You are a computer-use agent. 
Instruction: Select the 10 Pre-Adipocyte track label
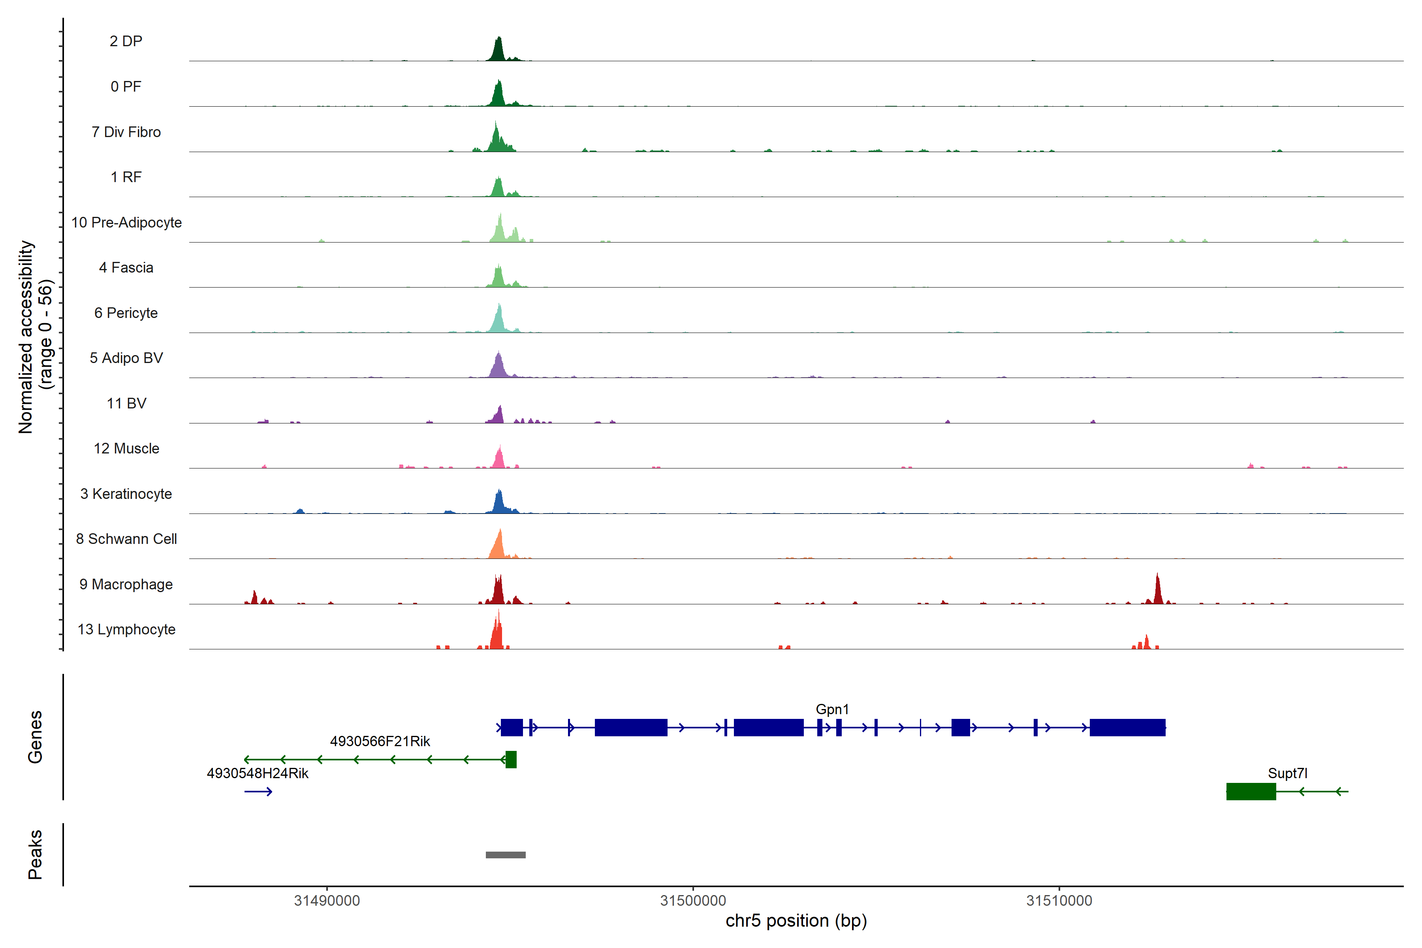(x=126, y=222)
